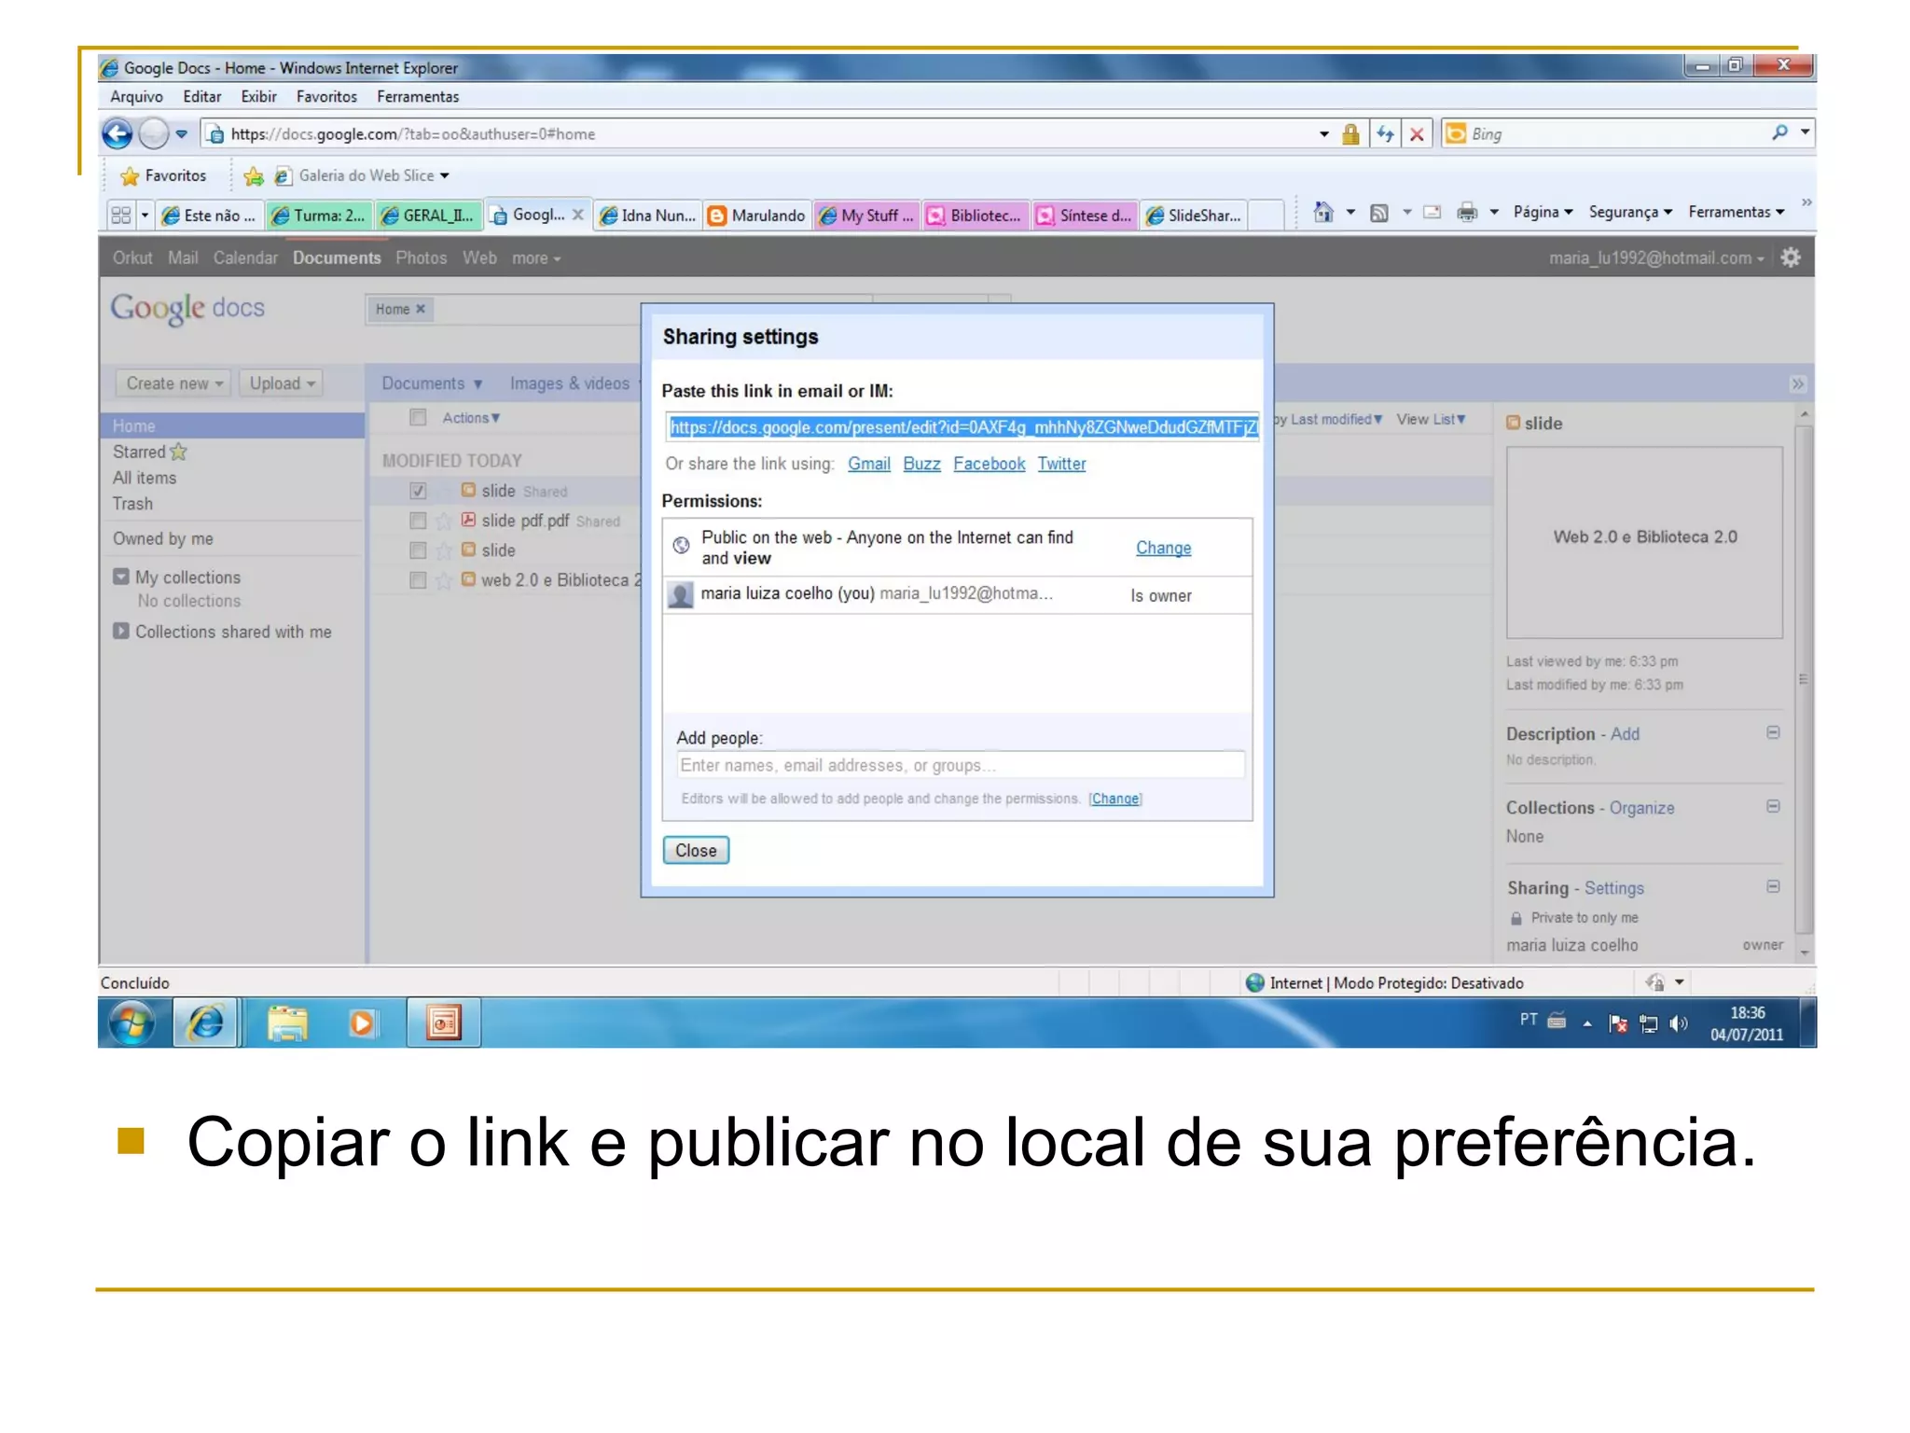Toggle the select-all checkbox beside Actions
1910x1433 pixels.
click(418, 418)
